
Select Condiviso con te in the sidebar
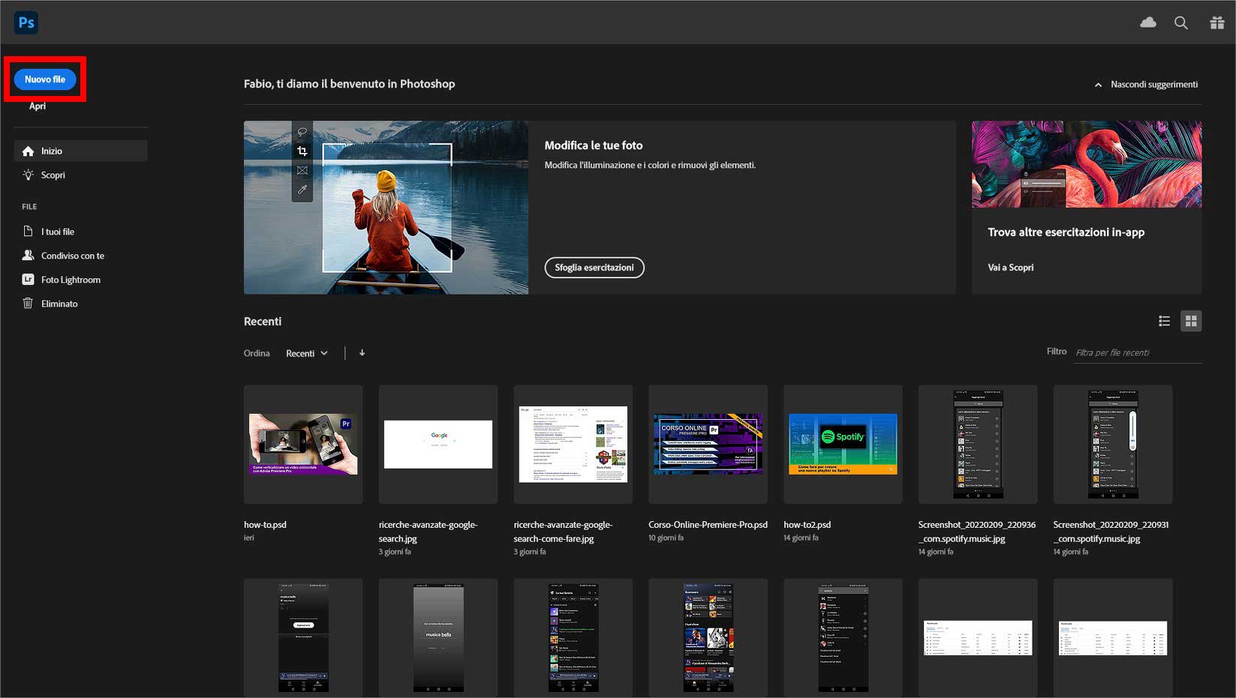click(71, 255)
